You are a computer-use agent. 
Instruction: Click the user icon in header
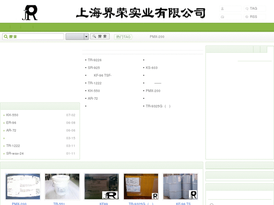pos(222,9)
